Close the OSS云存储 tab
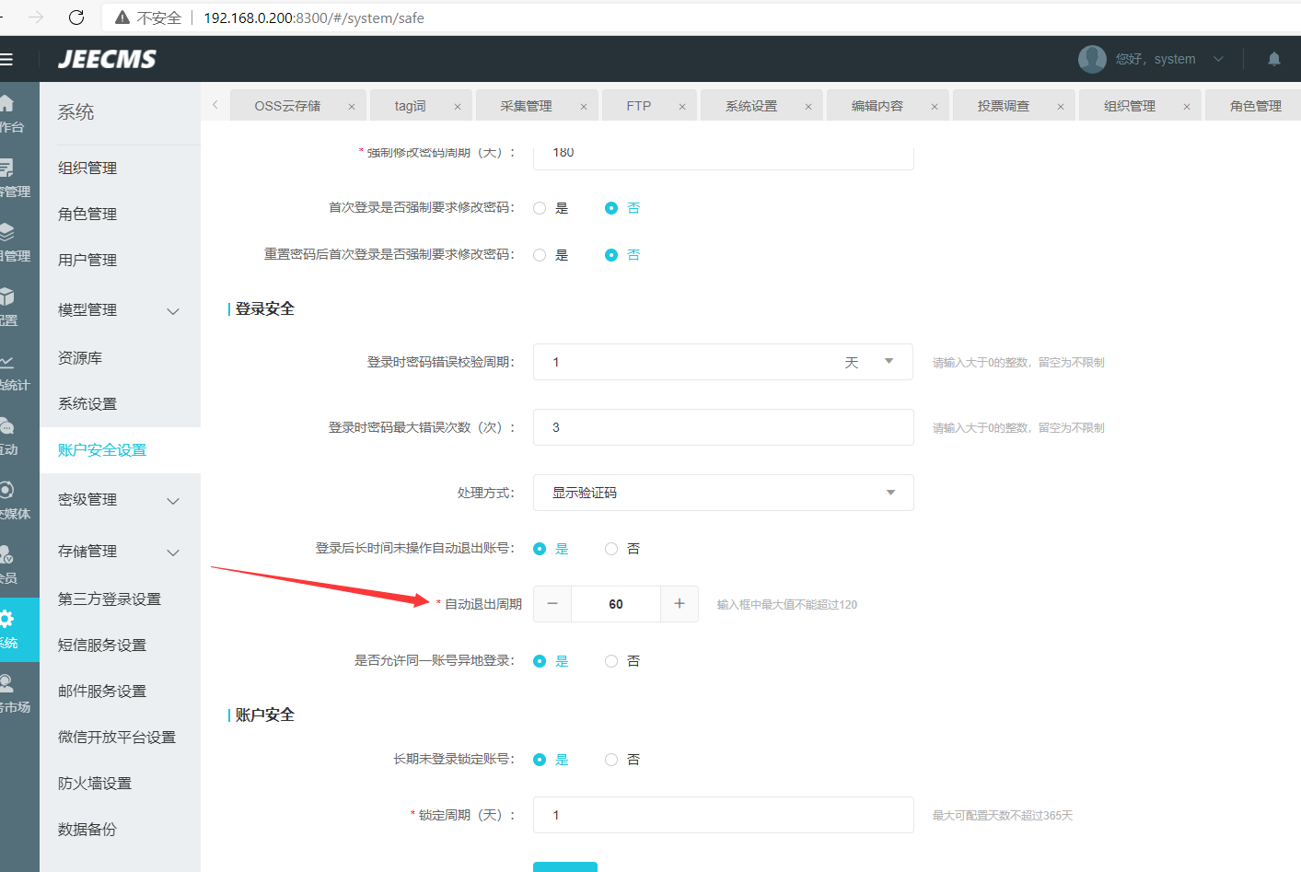This screenshot has width=1301, height=872. click(352, 107)
